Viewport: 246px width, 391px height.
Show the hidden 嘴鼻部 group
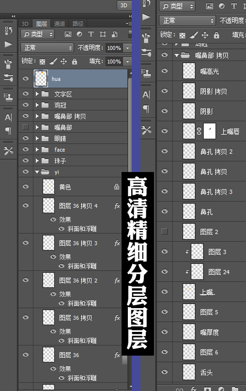coord(25,127)
